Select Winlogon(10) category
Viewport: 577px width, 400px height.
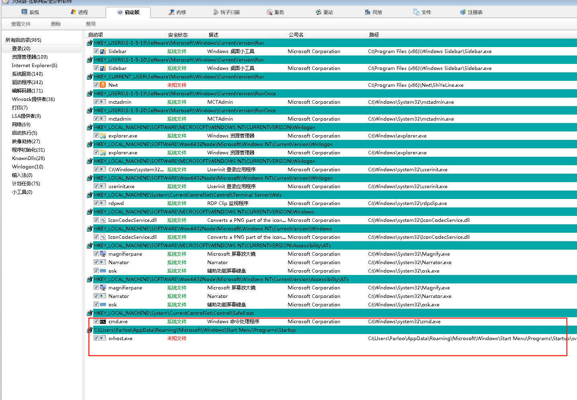(27, 167)
